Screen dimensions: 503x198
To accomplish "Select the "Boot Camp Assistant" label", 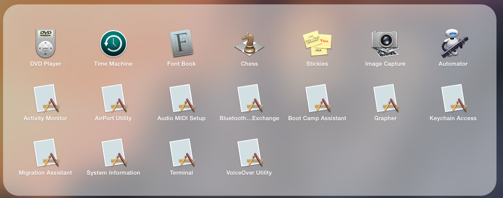I will [317, 118].
